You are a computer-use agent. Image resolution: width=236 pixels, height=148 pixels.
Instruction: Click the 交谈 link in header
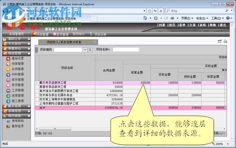192,25
